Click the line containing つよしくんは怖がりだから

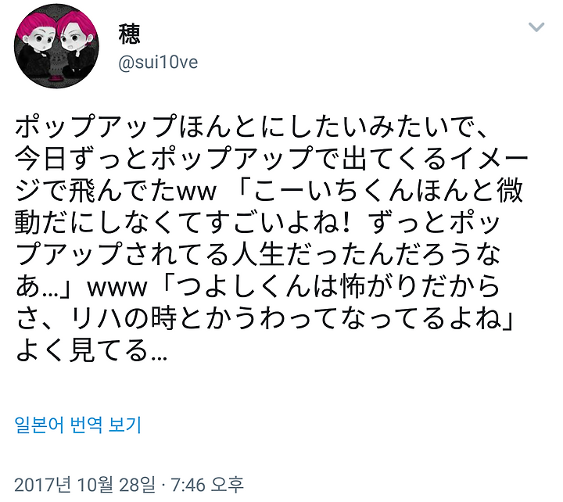tap(257, 286)
